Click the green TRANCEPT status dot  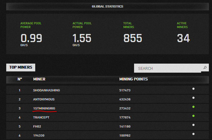(x=193, y=116)
